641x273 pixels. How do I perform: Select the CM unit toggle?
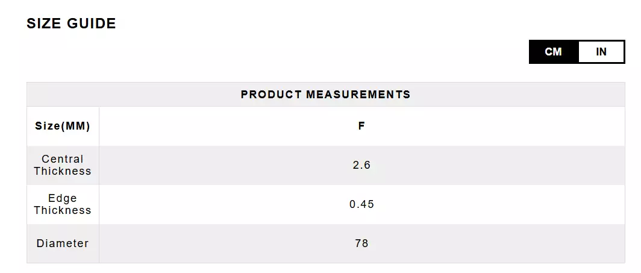[x=553, y=52]
